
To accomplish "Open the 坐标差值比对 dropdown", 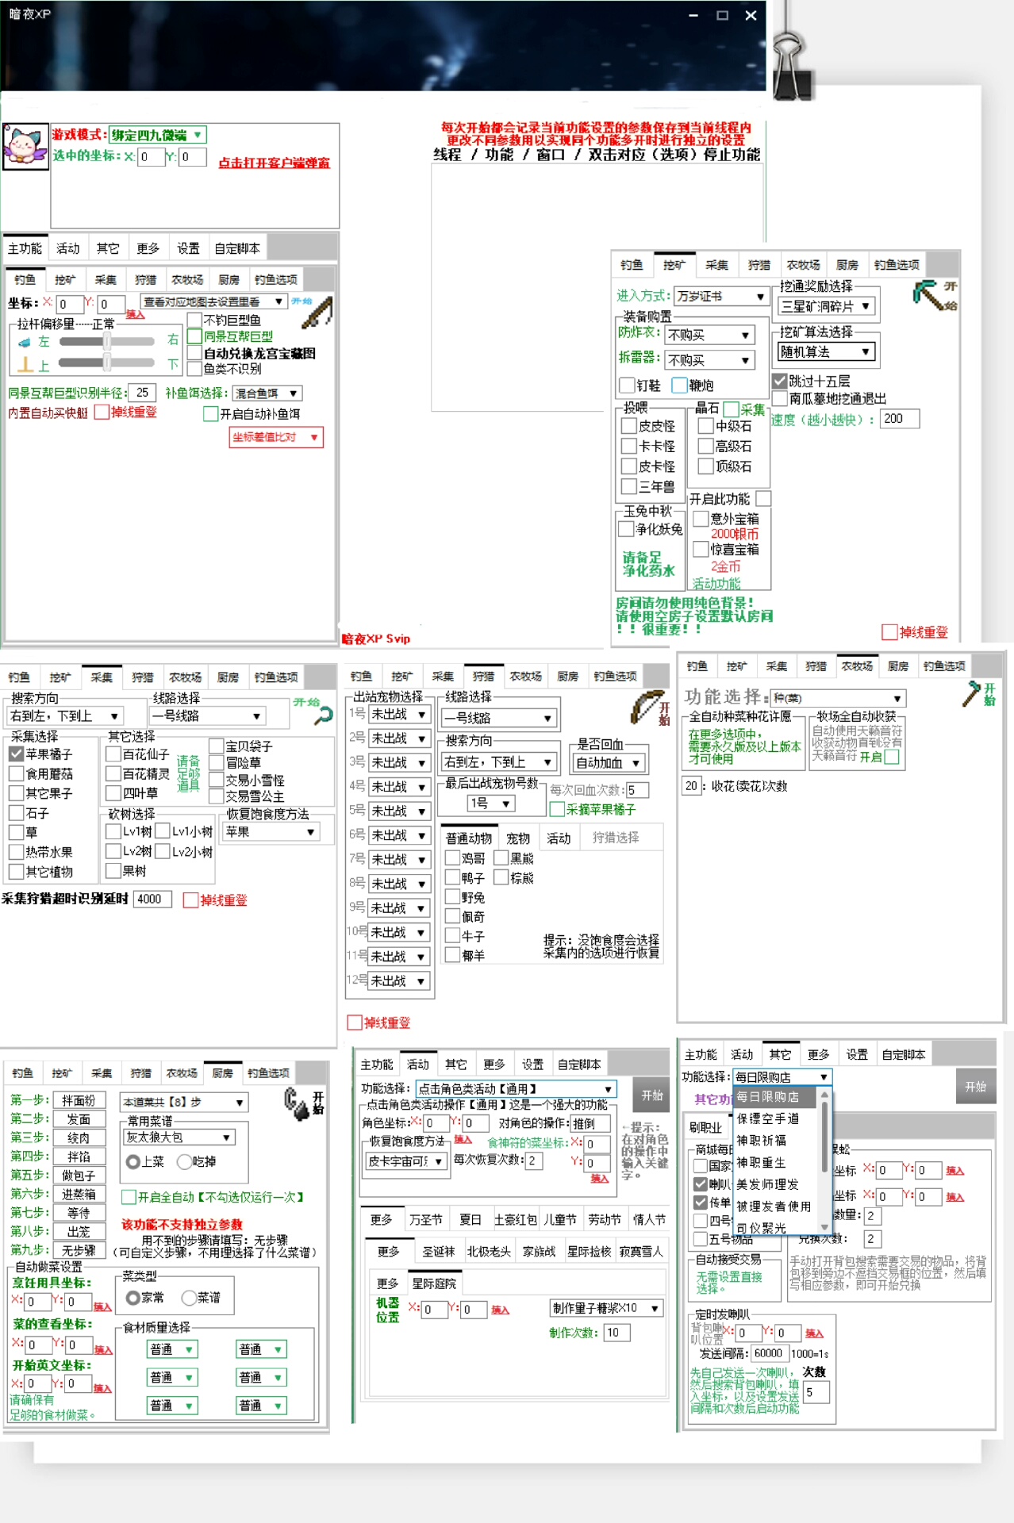I will pos(275,437).
